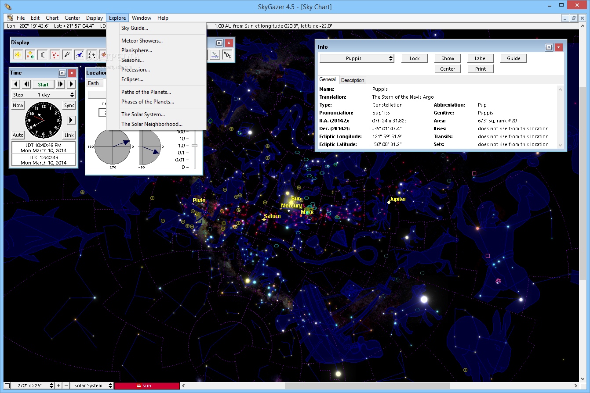Toggle deep sky objects icon in Display panel
This screenshot has height=393, width=590.
click(x=103, y=55)
